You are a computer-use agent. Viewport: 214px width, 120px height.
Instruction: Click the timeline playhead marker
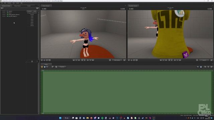pos(43,71)
